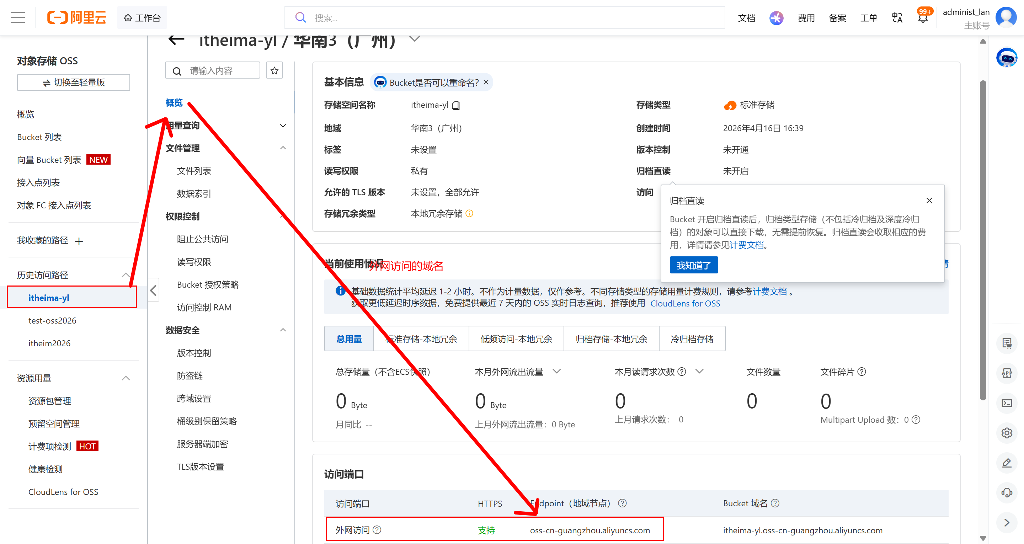This screenshot has height=544, width=1024.
Task: Open the hamburger navigation menu
Action: [x=17, y=17]
